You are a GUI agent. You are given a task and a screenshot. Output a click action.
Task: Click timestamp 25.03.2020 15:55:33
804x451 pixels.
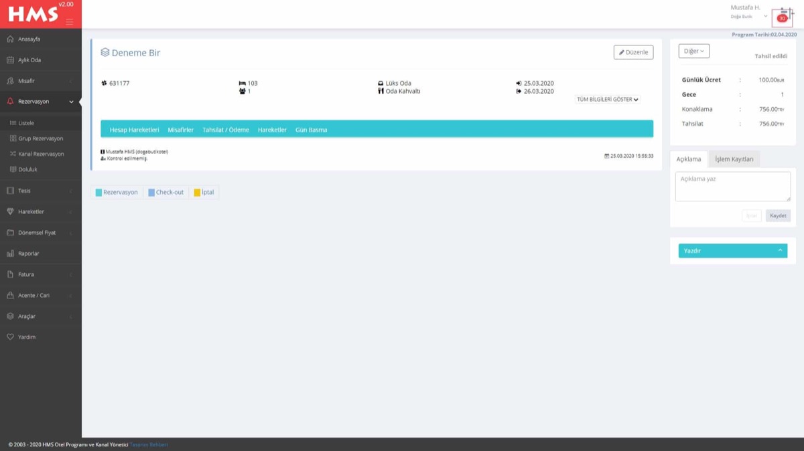pos(632,155)
